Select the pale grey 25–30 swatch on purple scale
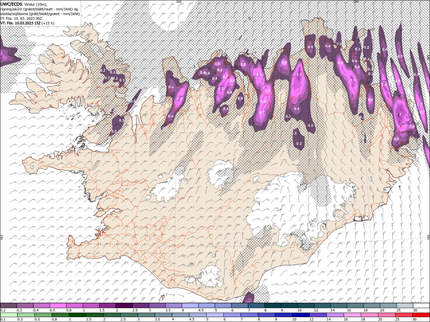This screenshot has height=322, width=430. 405,306
